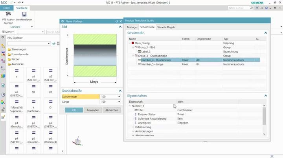Open the Datei ribbon tab
283x158 pixels.
(x=7, y=7)
